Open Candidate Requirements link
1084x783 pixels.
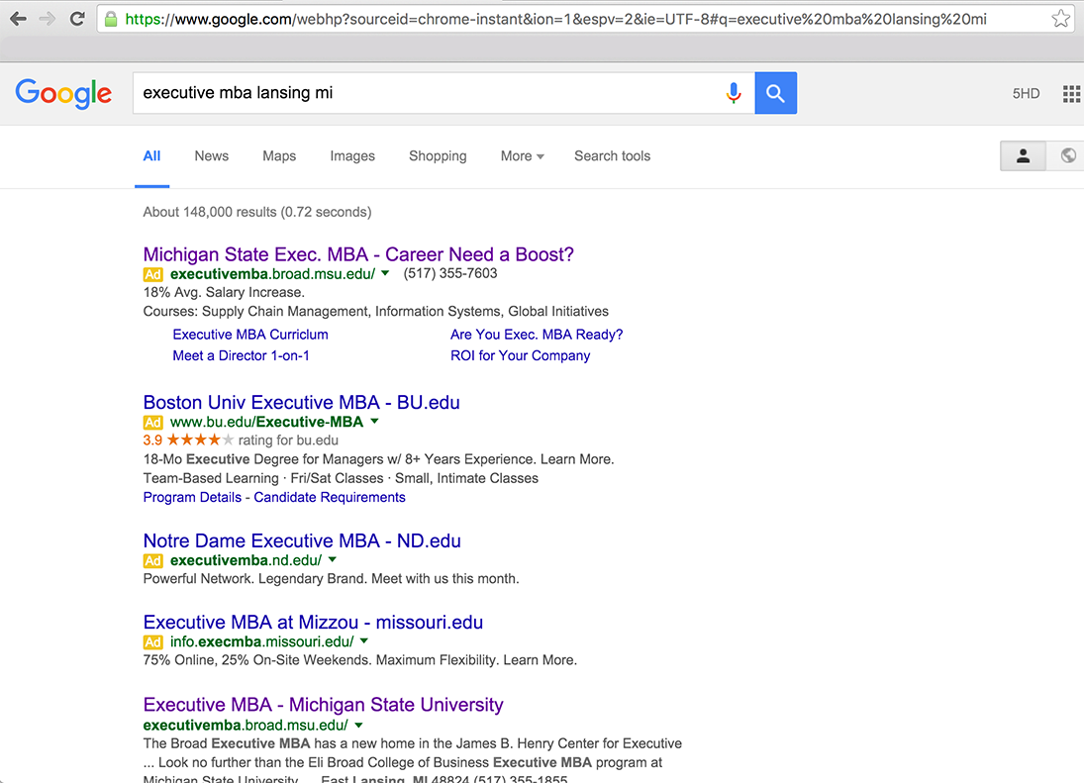click(x=330, y=498)
